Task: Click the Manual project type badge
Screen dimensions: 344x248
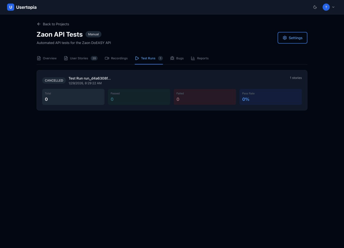Action: click(93, 34)
